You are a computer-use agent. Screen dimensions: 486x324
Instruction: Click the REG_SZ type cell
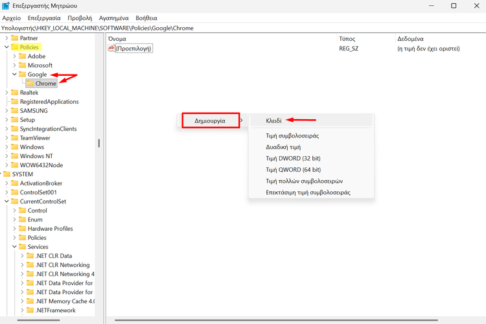(x=349, y=49)
